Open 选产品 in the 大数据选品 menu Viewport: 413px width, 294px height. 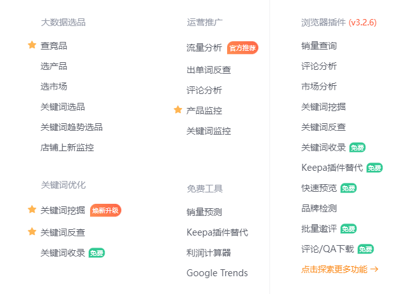(x=54, y=66)
